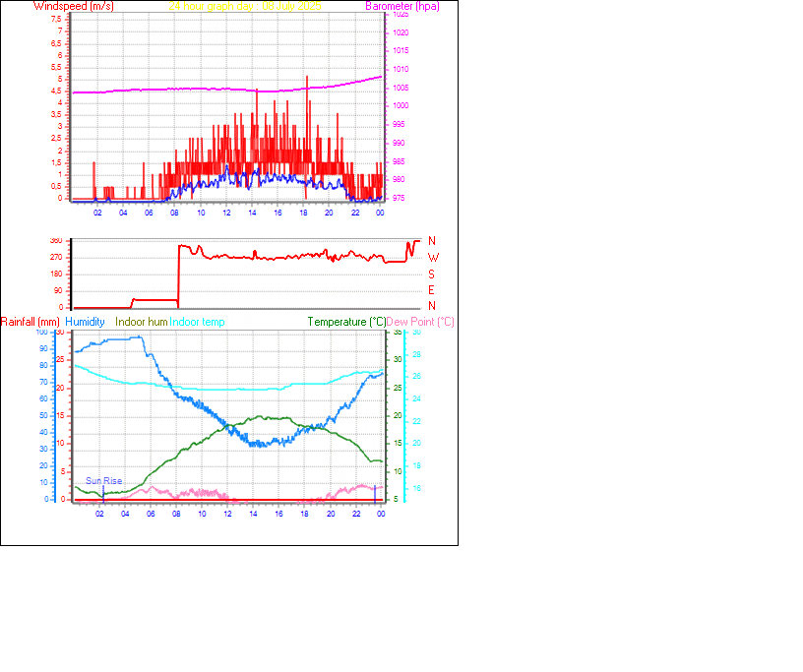Screen dimensions: 803x672
Task: Click the '100' humidity scale value
Action: click(42, 332)
